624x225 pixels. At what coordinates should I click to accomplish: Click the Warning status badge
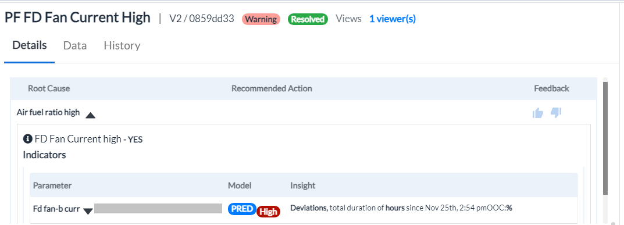click(261, 19)
